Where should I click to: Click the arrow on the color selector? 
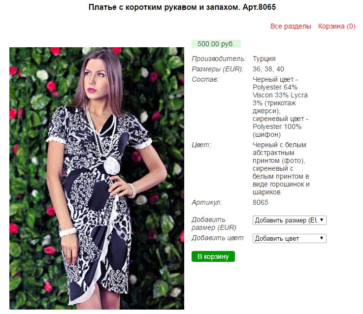pyautogui.click(x=322, y=238)
